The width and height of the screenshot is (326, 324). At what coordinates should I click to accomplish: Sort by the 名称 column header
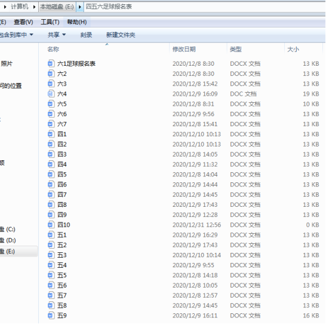click(x=53, y=50)
